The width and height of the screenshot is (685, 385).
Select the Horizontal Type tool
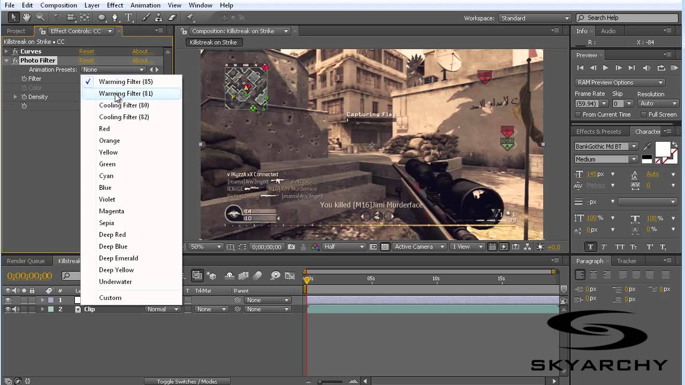[x=128, y=18]
